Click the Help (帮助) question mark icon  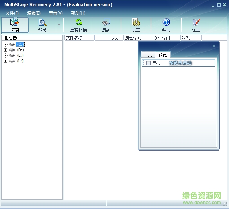tap(166, 23)
